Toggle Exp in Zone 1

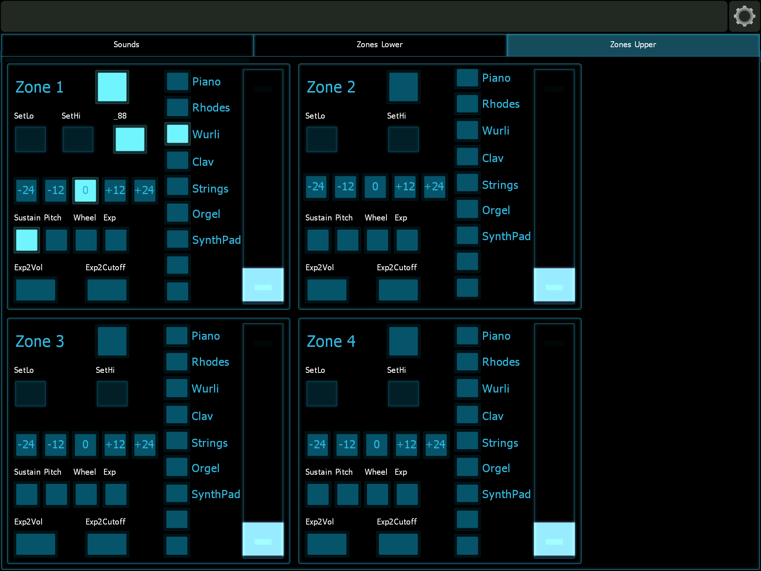(116, 240)
